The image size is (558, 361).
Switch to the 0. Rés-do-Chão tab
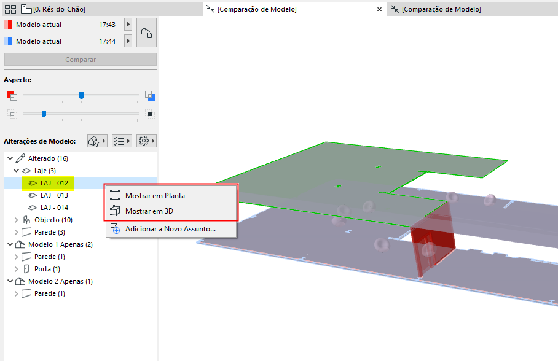pyautogui.click(x=53, y=9)
